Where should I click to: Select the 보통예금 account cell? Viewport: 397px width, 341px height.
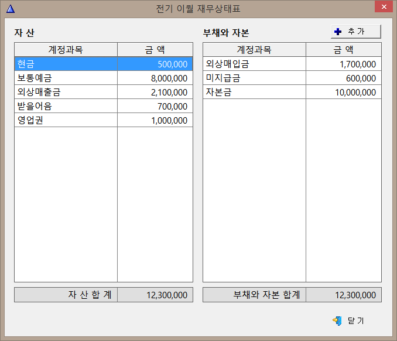[x=66, y=78]
